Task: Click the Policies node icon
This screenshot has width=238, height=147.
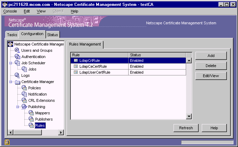Action: click(x=24, y=88)
